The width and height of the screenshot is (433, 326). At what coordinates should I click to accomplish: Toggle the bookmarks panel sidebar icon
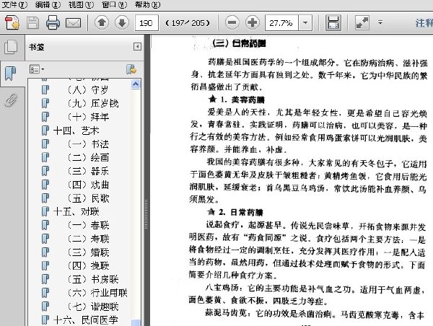(x=11, y=74)
